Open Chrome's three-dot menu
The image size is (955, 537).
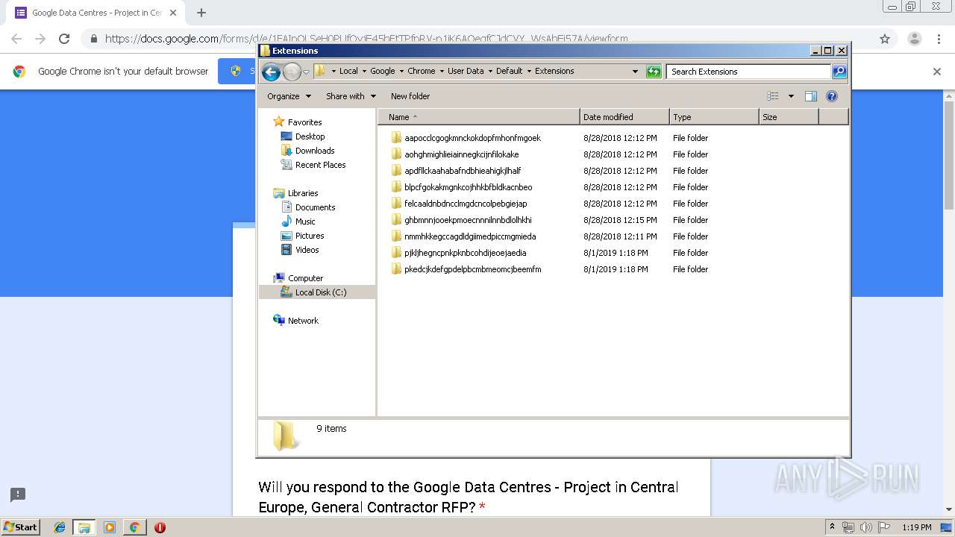(x=939, y=39)
